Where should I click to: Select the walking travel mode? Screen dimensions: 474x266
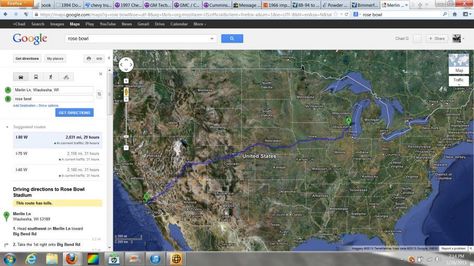[51, 77]
